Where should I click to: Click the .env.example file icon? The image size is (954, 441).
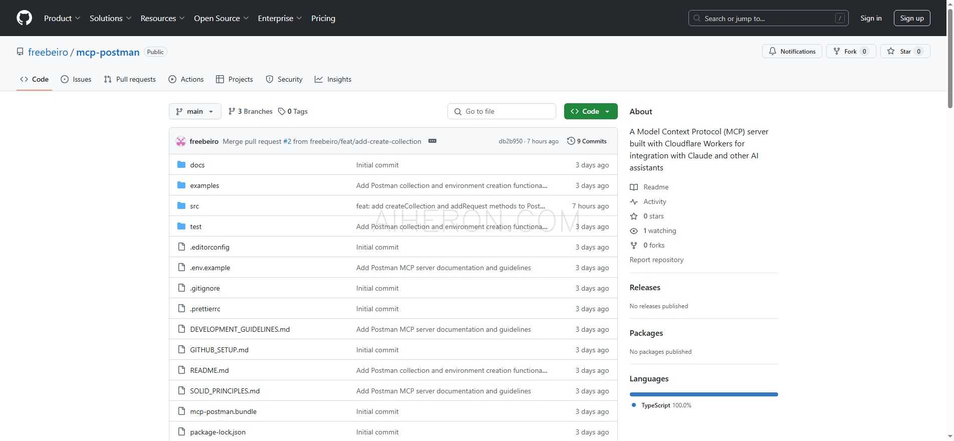181,267
